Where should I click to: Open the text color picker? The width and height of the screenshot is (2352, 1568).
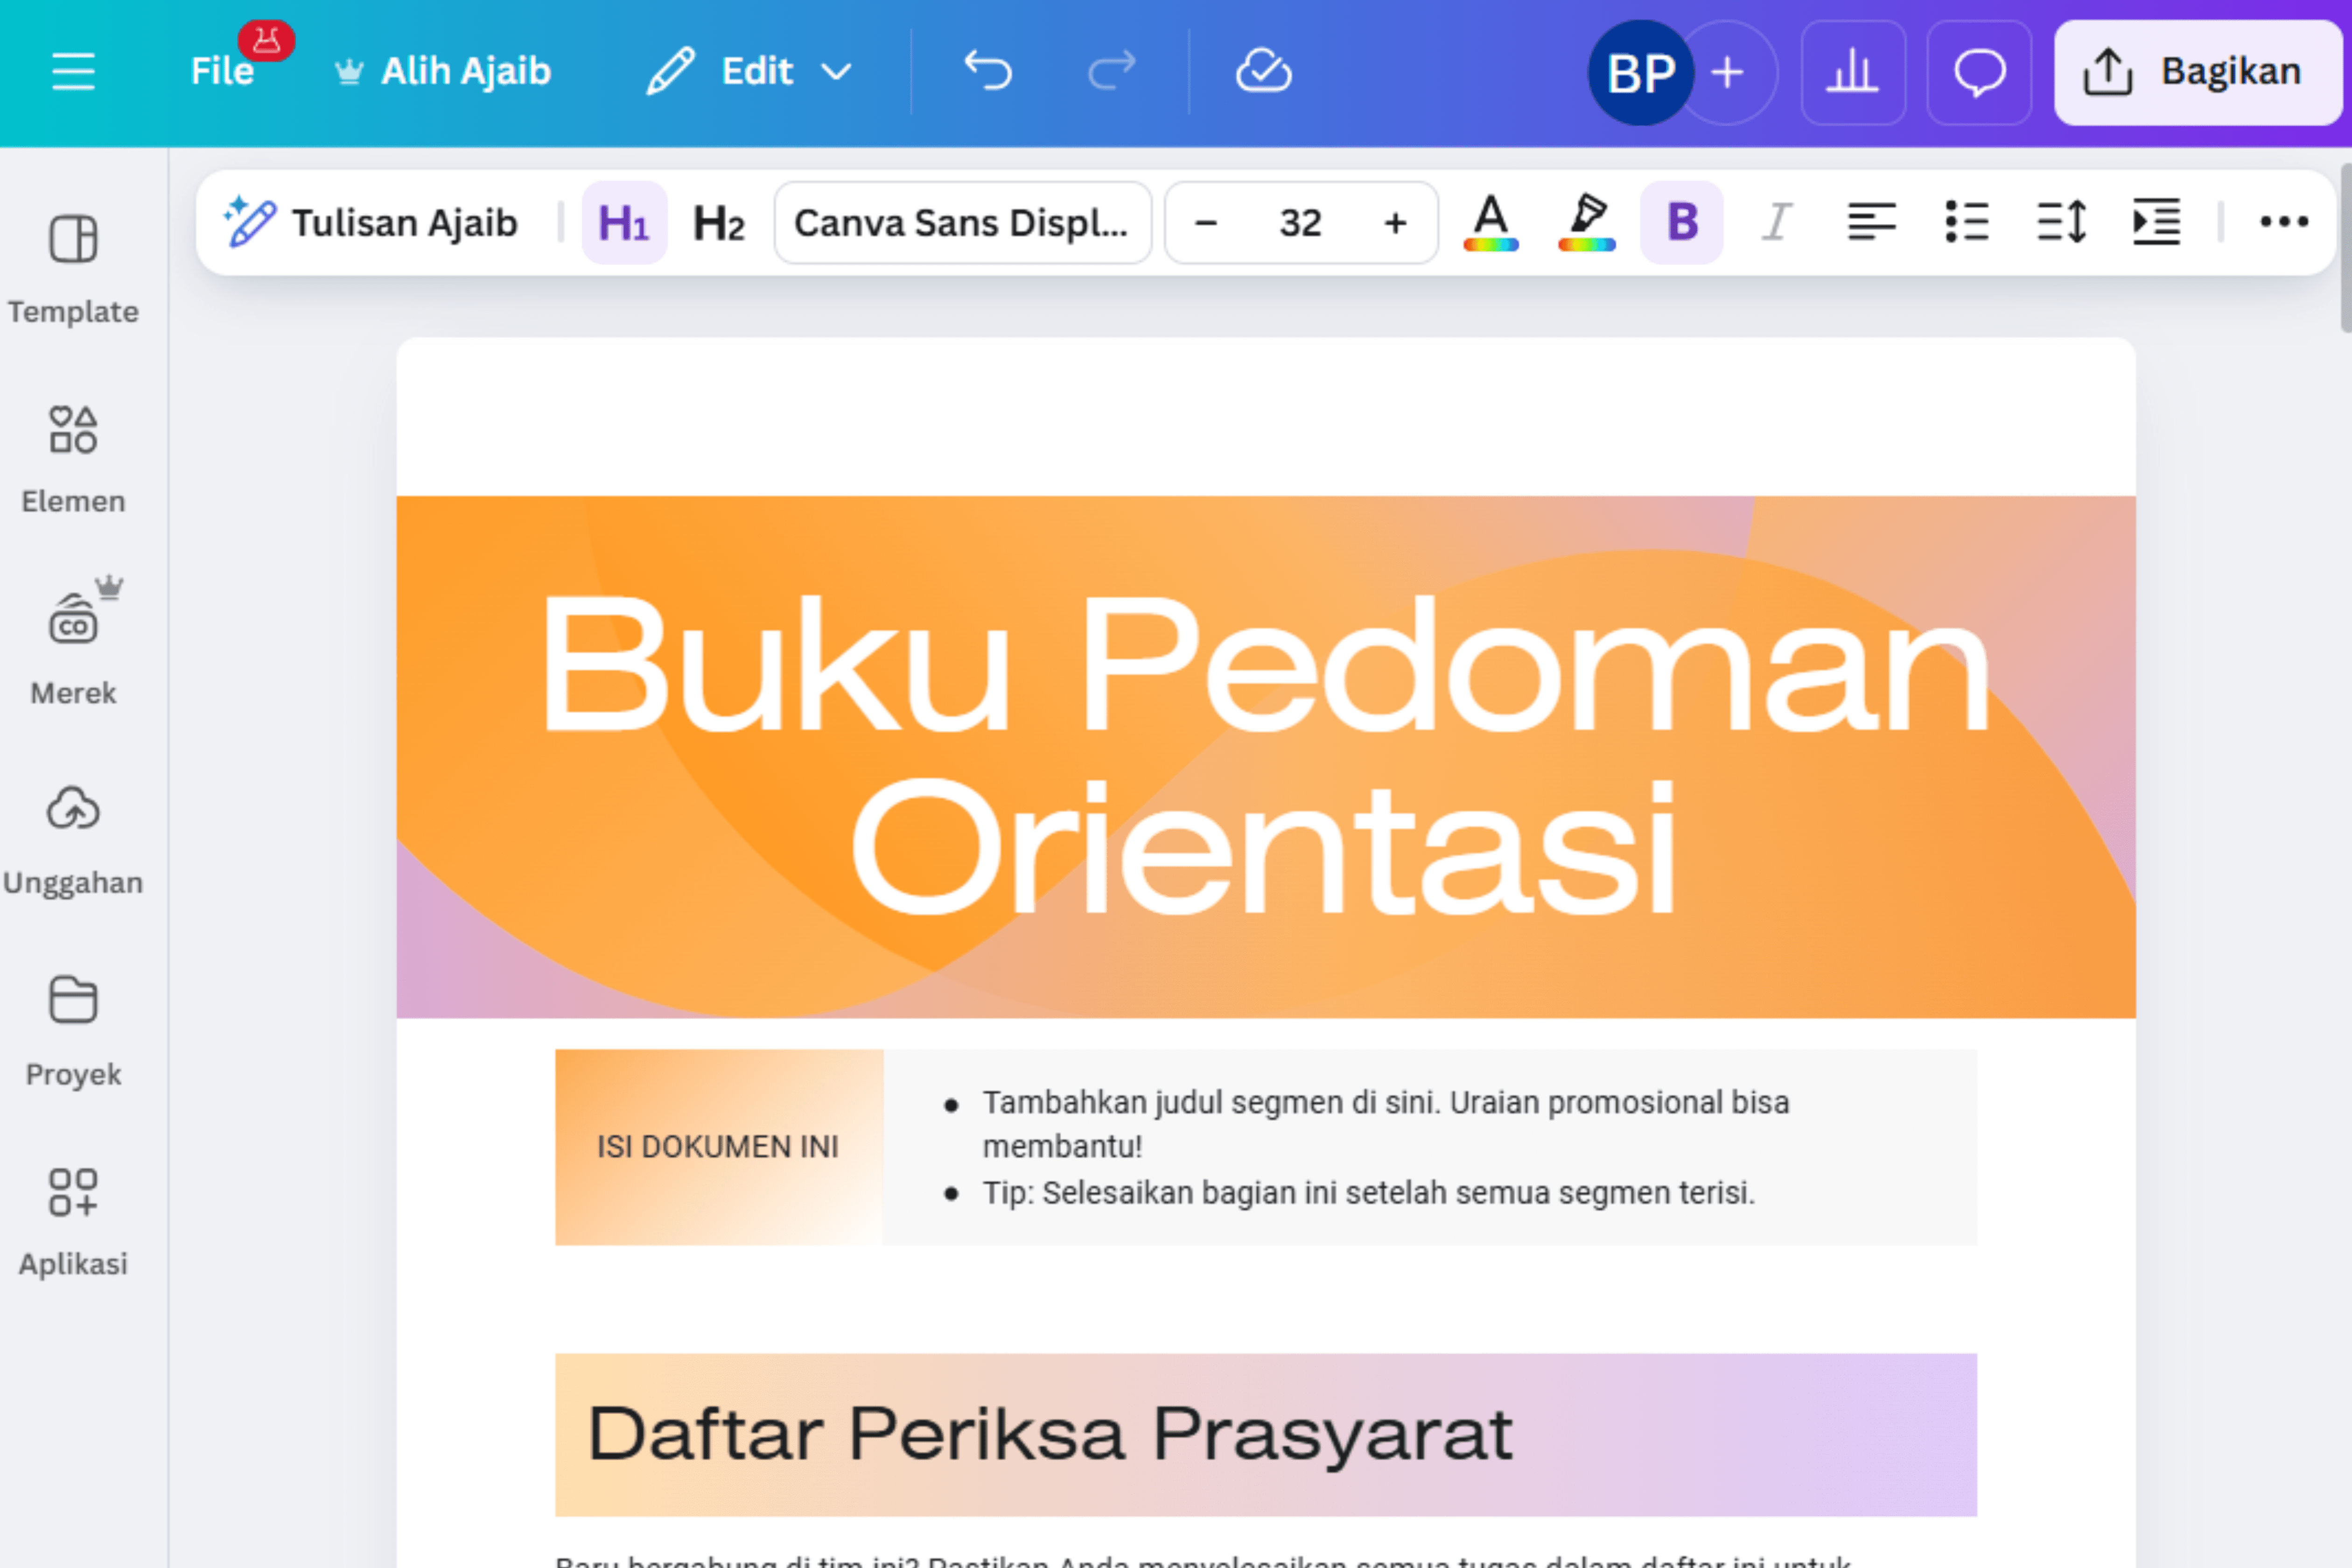[x=1489, y=222]
